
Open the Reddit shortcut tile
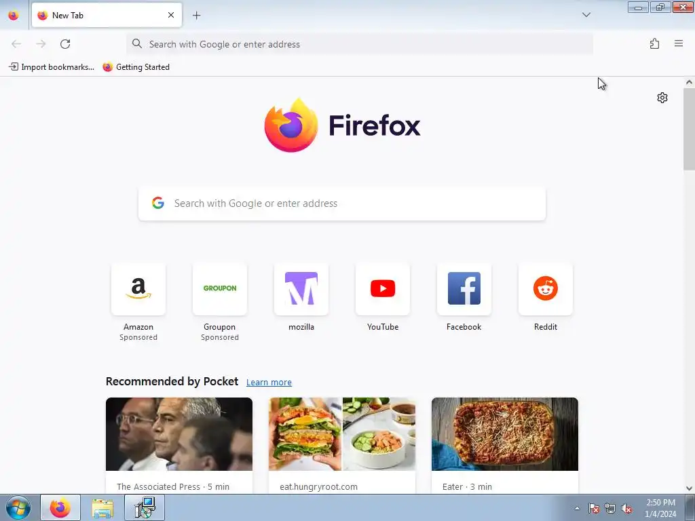pyautogui.click(x=546, y=289)
